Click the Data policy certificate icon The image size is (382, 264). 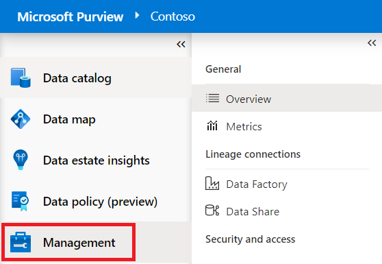coord(21,201)
